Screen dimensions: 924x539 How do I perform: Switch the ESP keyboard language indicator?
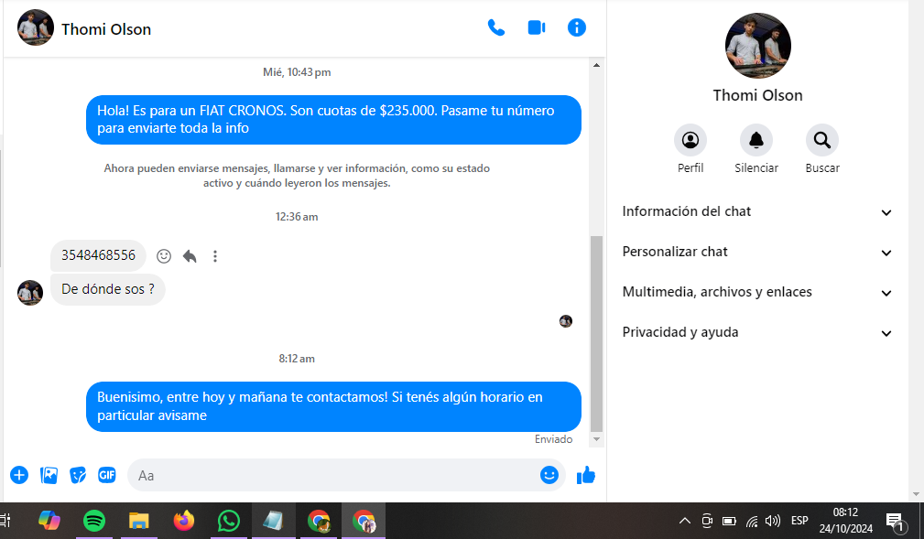point(799,521)
